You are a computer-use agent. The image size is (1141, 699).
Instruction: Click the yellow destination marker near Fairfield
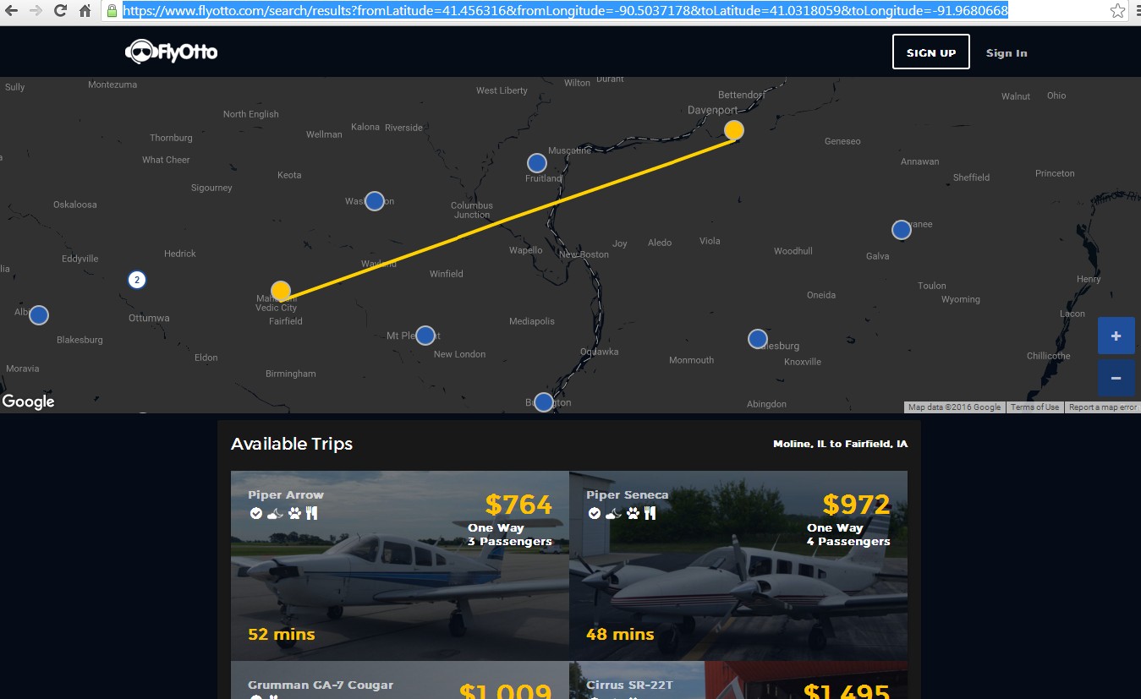[281, 291]
